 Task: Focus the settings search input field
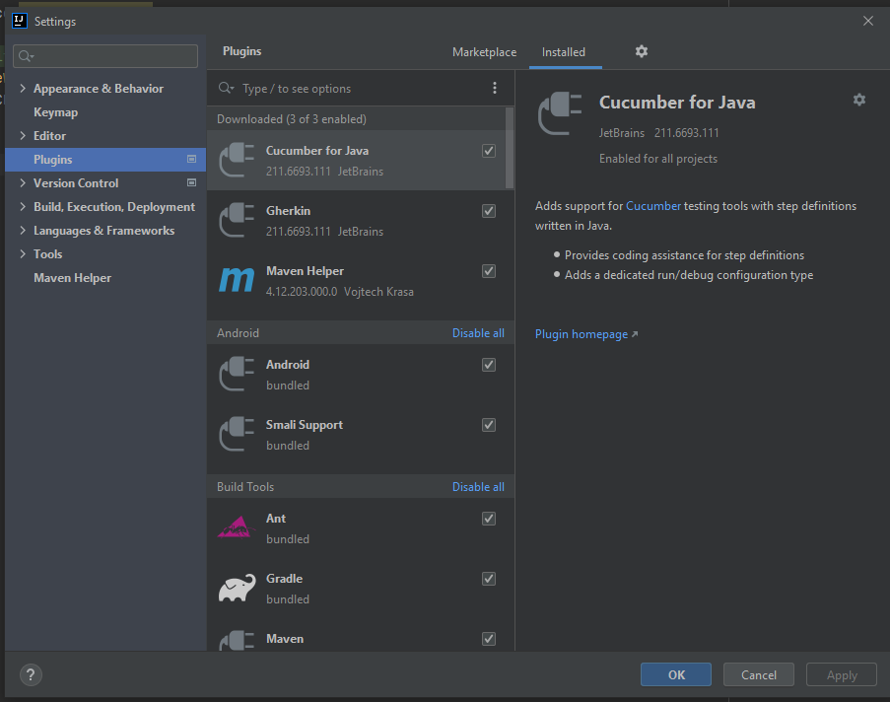(x=105, y=56)
